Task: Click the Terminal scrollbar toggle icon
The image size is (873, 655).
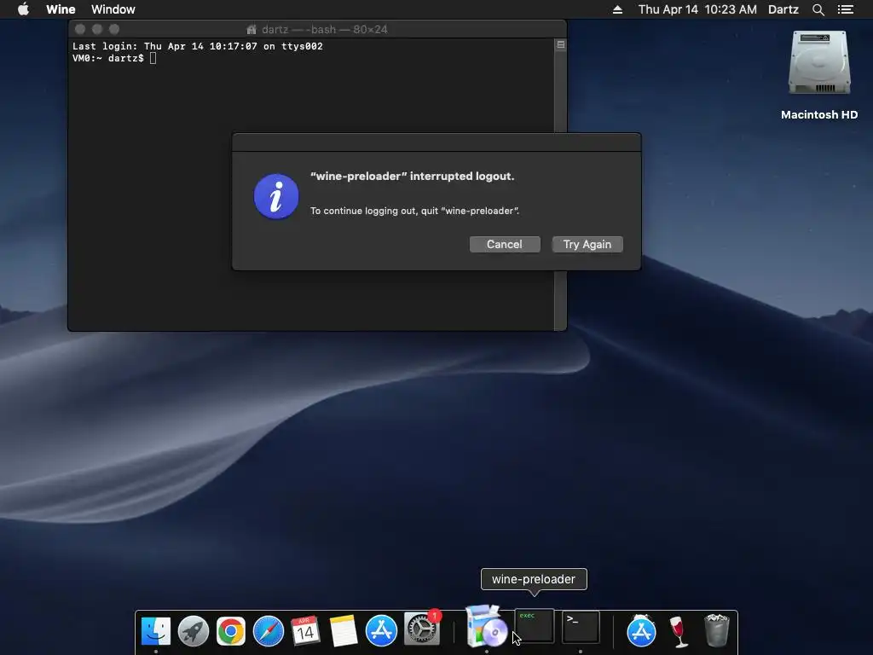Action: (561, 44)
